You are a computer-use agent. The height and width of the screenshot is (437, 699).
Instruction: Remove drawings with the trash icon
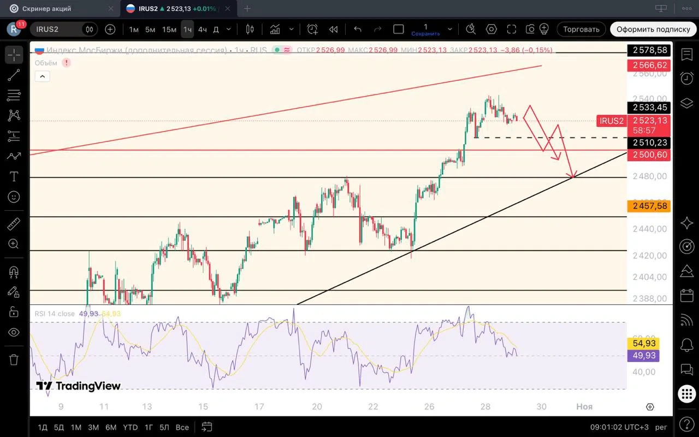click(14, 359)
